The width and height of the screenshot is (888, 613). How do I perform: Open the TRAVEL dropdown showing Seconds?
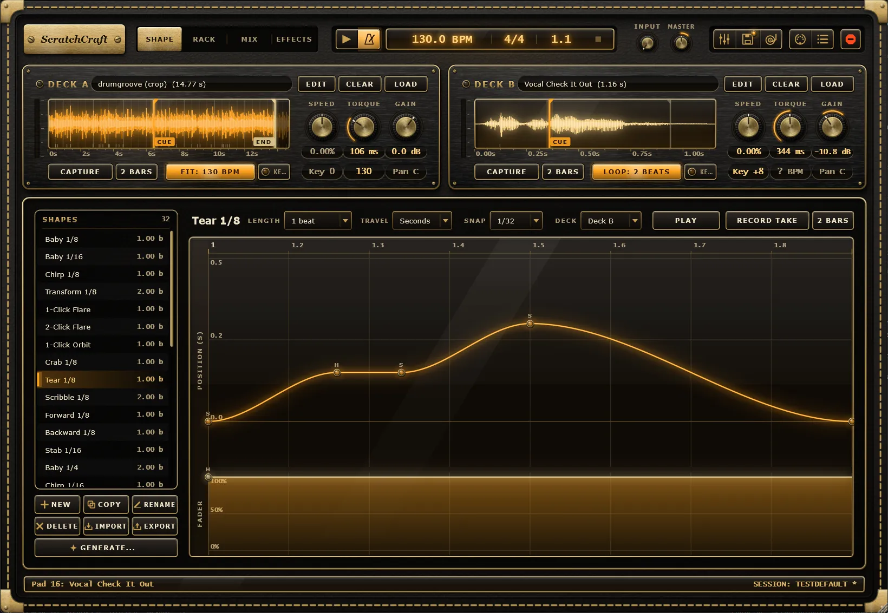point(422,221)
